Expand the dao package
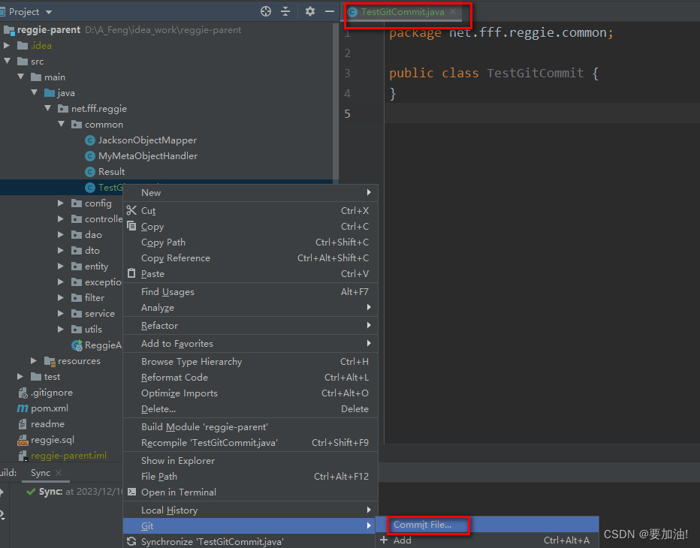 click(61, 234)
